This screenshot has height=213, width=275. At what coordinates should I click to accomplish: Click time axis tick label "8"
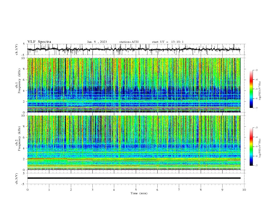201,190
